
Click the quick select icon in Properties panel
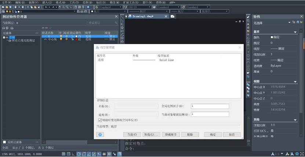(x=301, y=22)
